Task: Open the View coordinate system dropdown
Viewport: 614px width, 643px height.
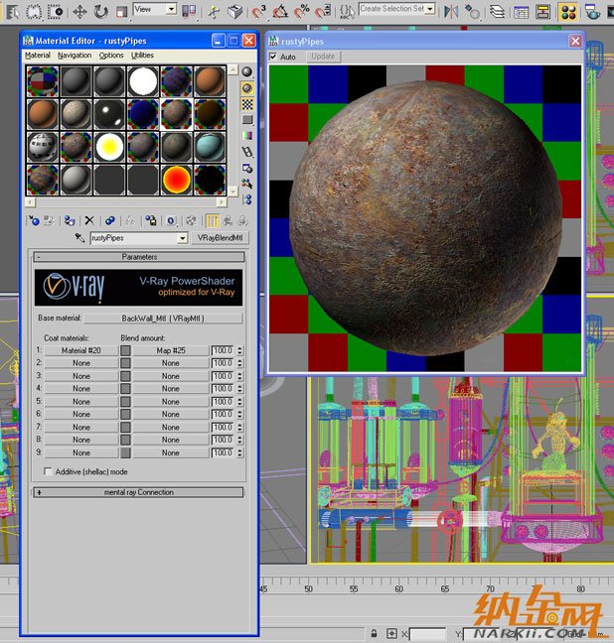Action: click(x=171, y=9)
